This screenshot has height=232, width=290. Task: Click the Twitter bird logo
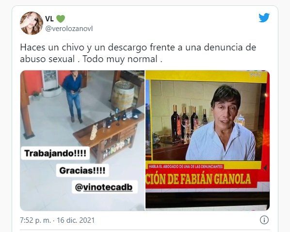[x=264, y=17]
